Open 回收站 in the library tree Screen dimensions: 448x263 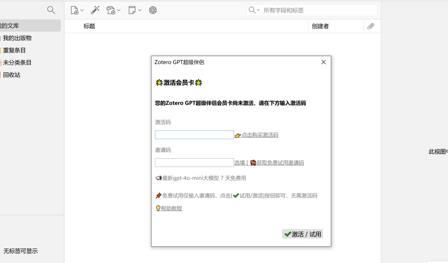[x=11, y=75]
